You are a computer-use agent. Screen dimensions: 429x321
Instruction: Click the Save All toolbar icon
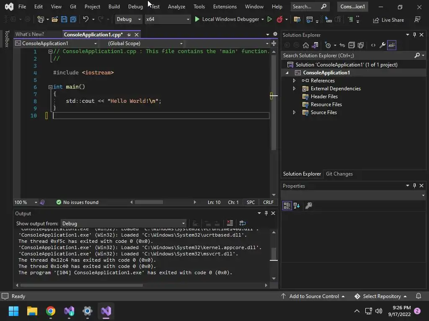(73, 19)
